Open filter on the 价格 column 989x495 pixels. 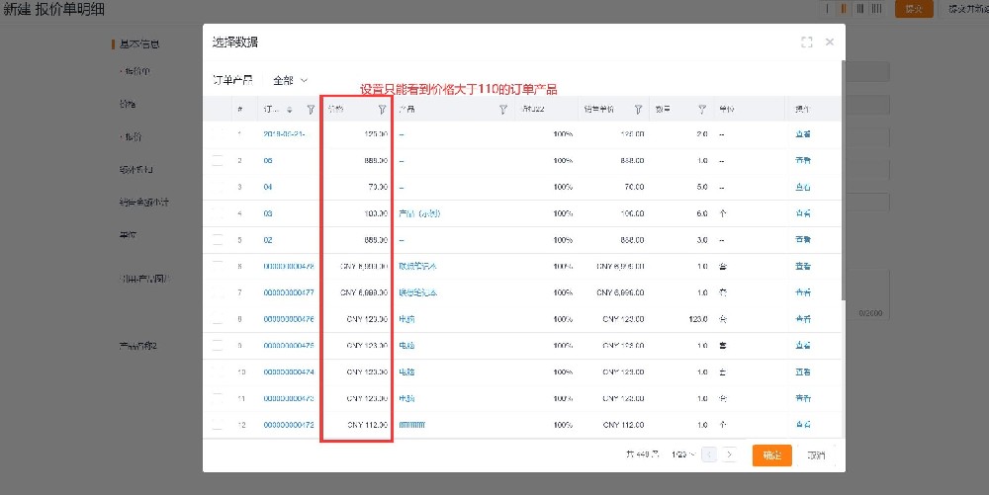(382, 110)
